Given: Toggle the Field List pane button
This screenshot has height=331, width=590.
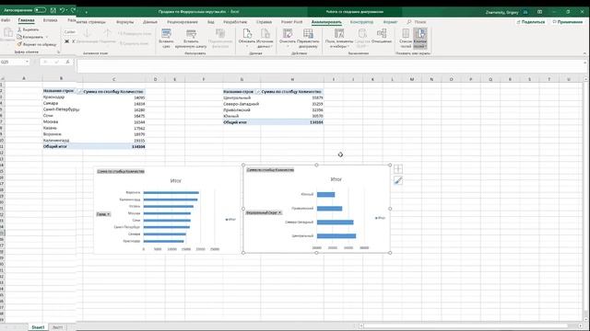Looking at the screenshot, I should pos(406,38).
